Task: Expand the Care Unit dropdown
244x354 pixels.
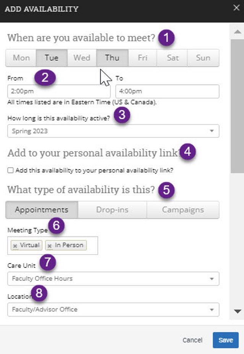Action: click(113, 279)
